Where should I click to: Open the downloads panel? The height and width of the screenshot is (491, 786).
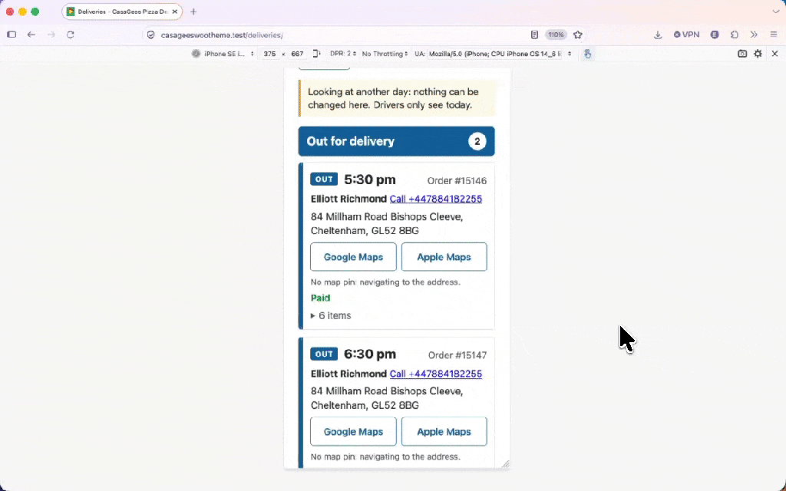pos(658,35)
